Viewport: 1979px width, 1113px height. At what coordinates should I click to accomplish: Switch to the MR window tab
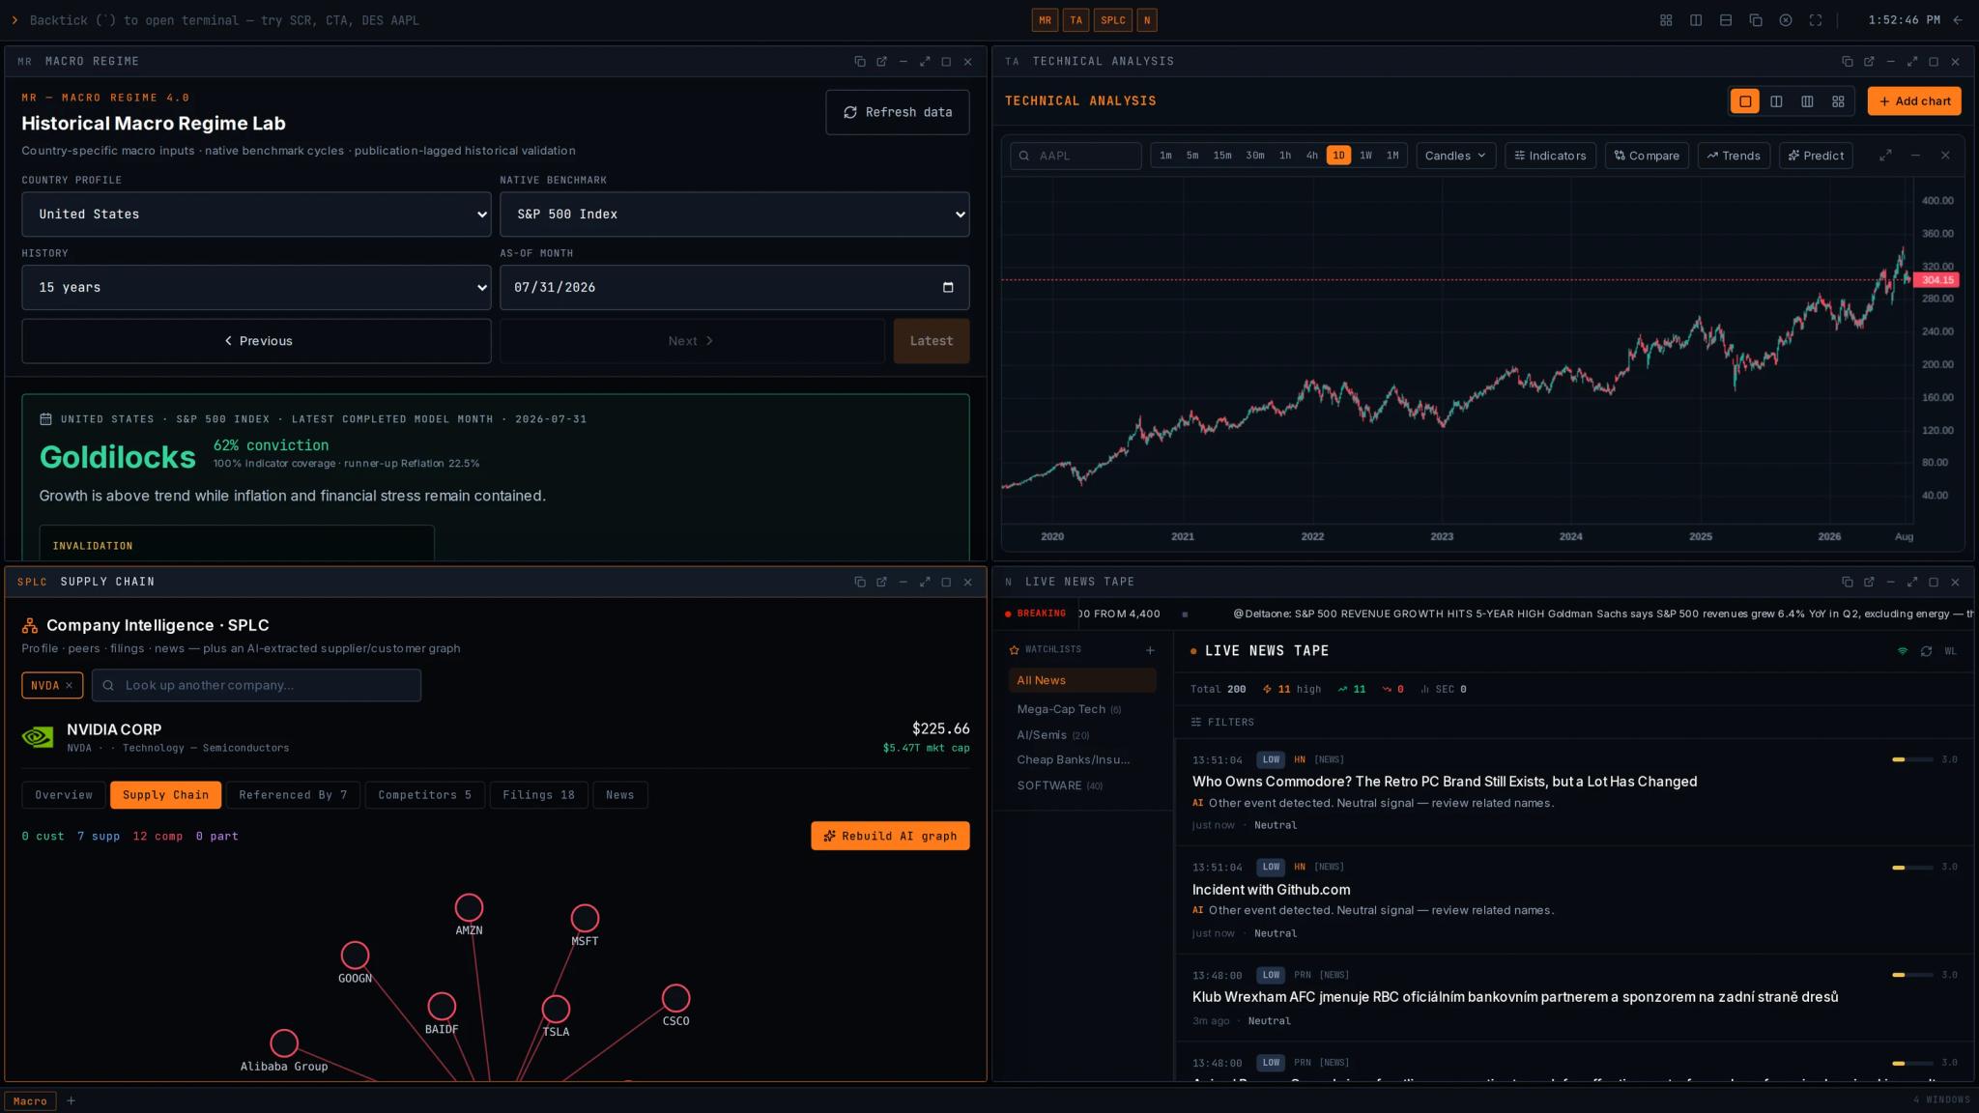coord(1045,20)
